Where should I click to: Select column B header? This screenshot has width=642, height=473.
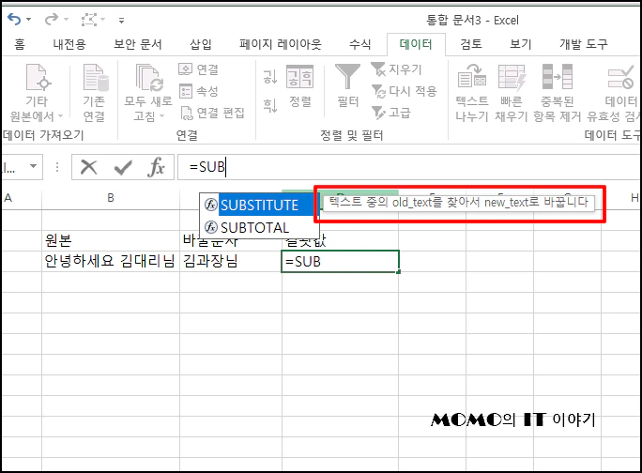click(111, 198)
